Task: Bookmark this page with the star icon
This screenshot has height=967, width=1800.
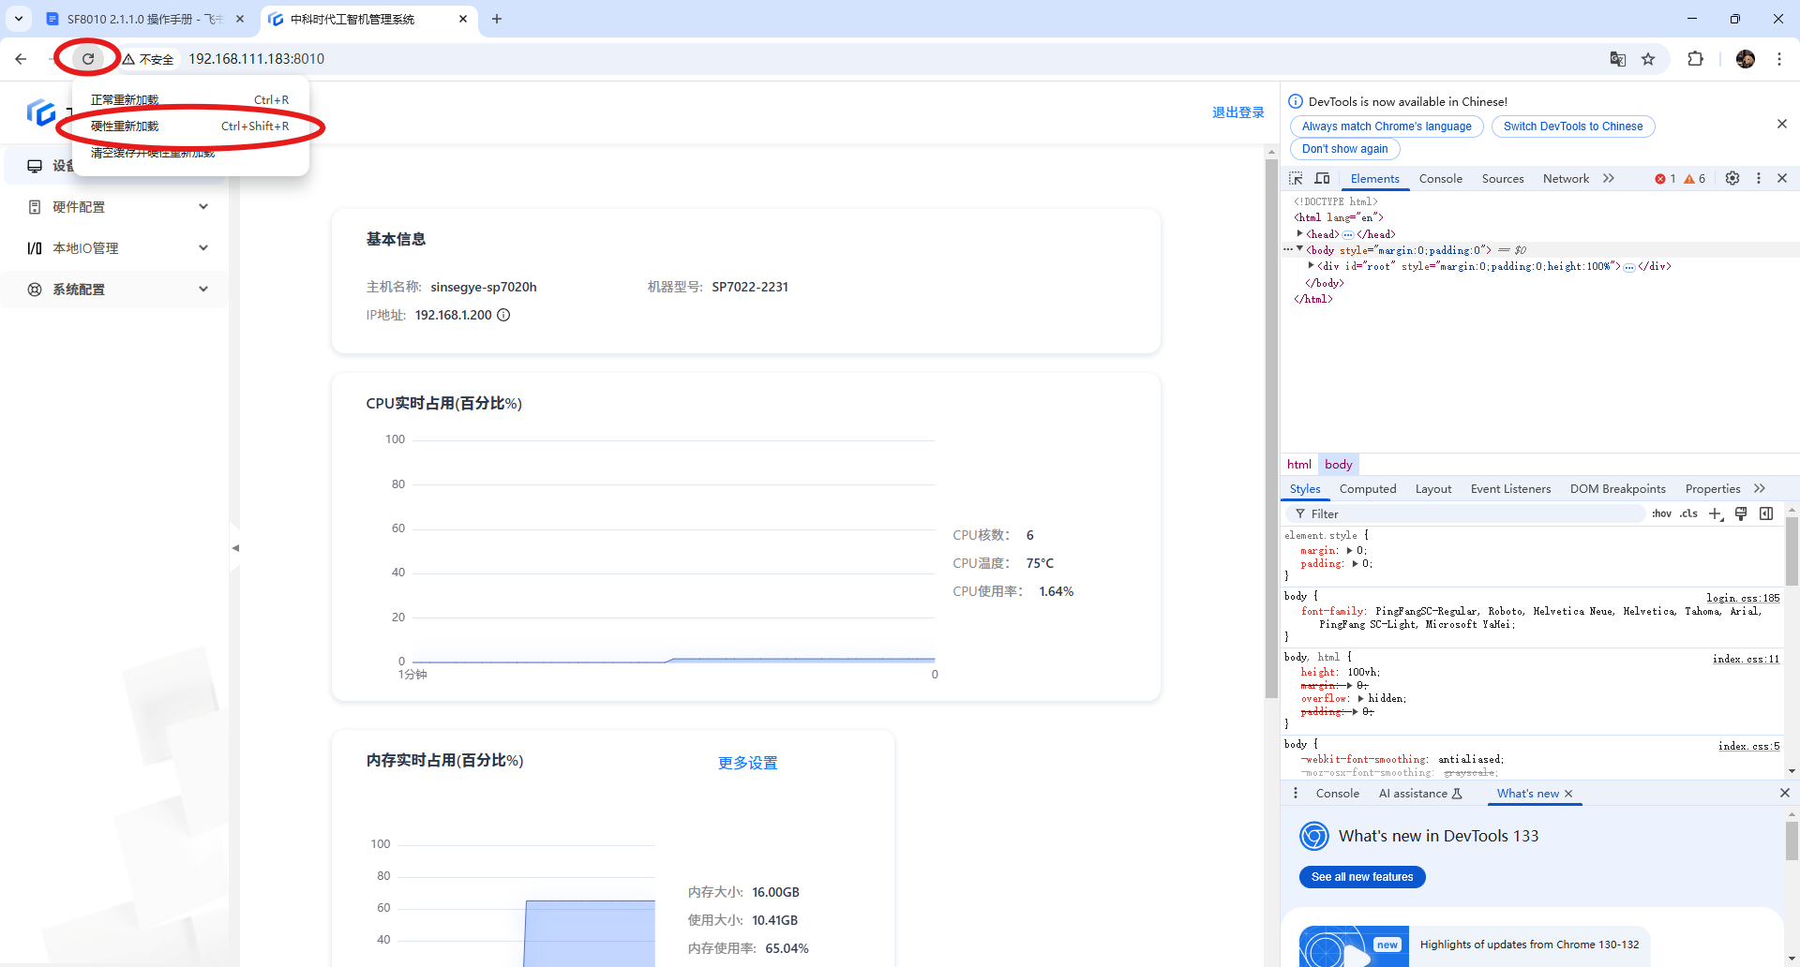Action: (x=1648, y=59)
